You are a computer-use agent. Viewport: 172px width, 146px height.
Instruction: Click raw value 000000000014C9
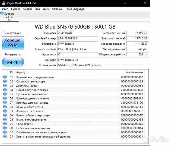(x=132, y=124)
